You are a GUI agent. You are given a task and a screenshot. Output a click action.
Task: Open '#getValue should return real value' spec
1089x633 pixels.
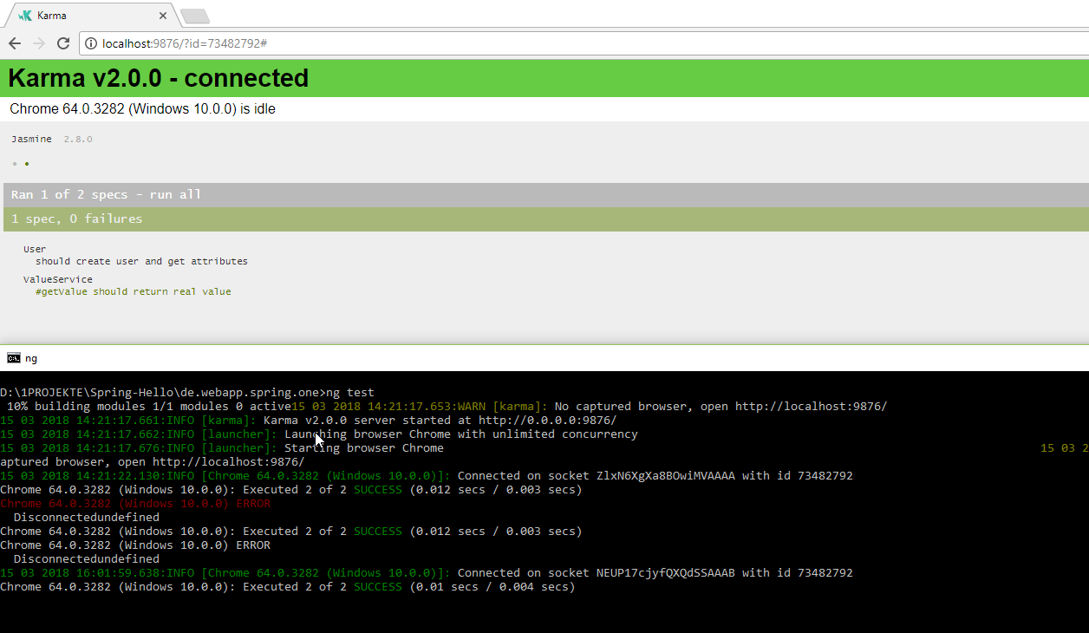point(133,291)
